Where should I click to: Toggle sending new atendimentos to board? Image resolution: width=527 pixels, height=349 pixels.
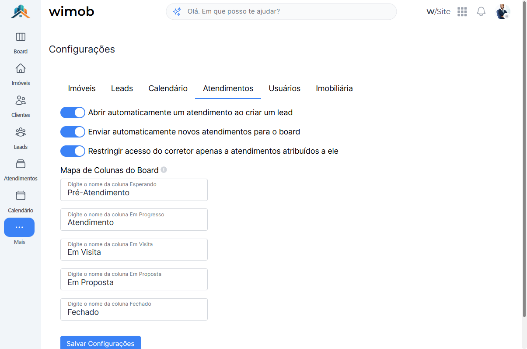coord(73,132)
